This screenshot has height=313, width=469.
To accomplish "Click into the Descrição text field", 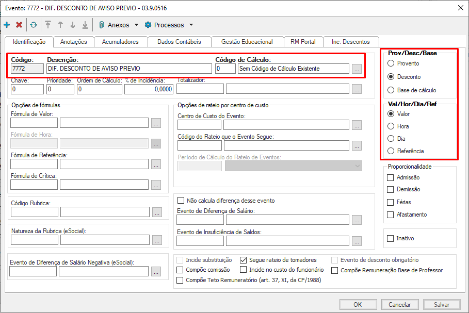I will coord(128,68).
